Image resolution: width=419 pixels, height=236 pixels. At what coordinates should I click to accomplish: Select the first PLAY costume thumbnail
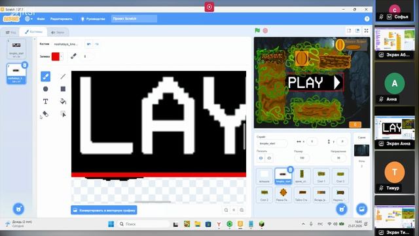tap(16, 49)
